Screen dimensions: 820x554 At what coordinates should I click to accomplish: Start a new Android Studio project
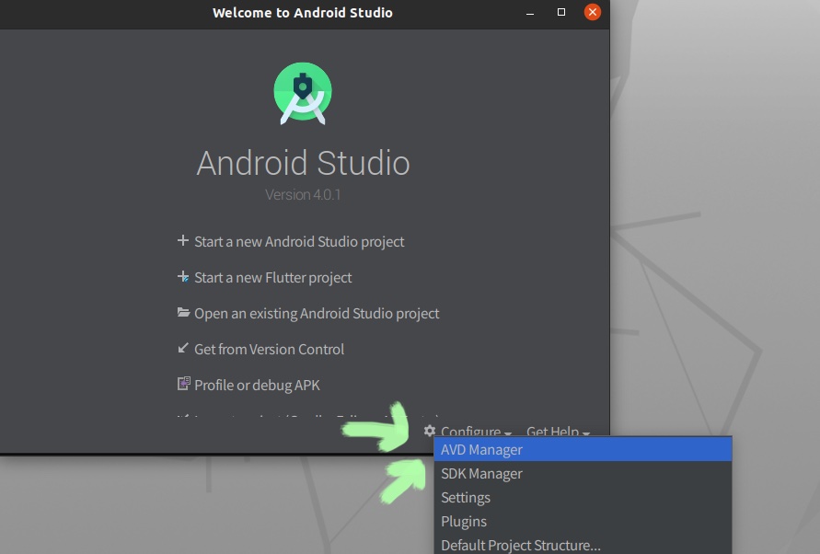pos(299,242)
